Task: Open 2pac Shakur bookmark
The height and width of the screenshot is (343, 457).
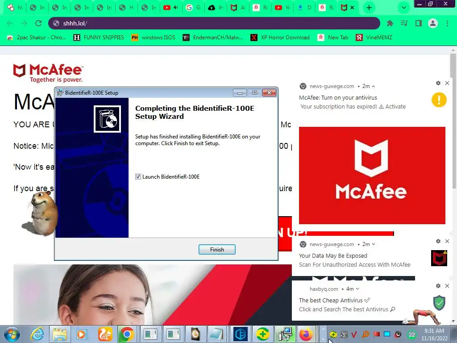Action: click(37, 38)
